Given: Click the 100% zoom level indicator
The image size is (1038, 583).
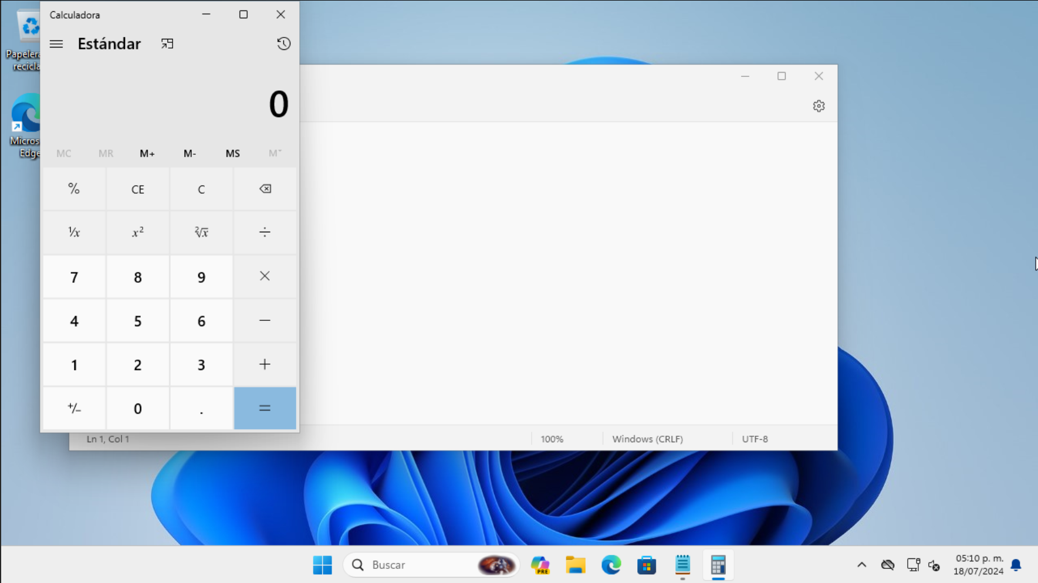Looking at the screenshot, I should (x=552, y=439).
